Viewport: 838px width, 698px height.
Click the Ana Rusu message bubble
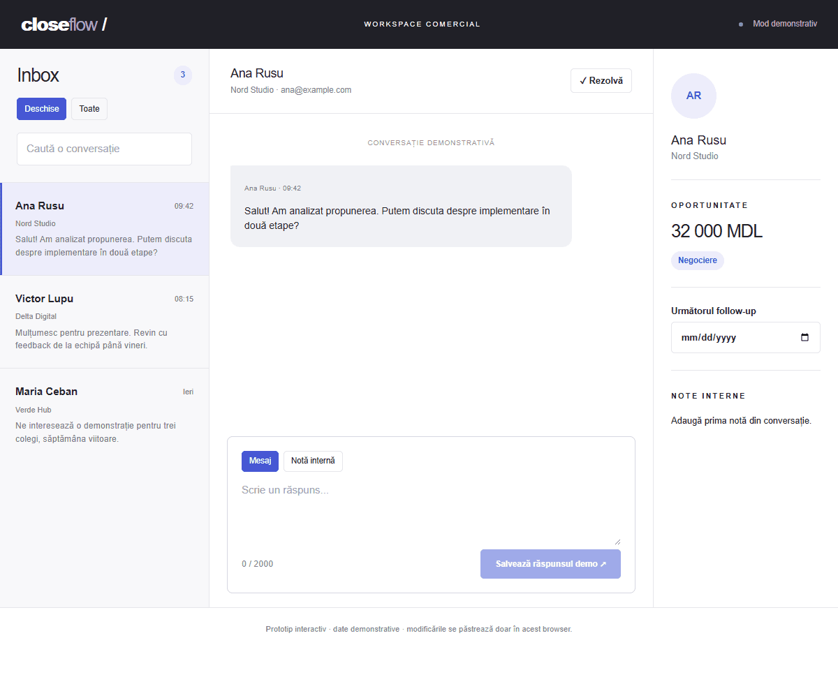[x=401, y=206]
